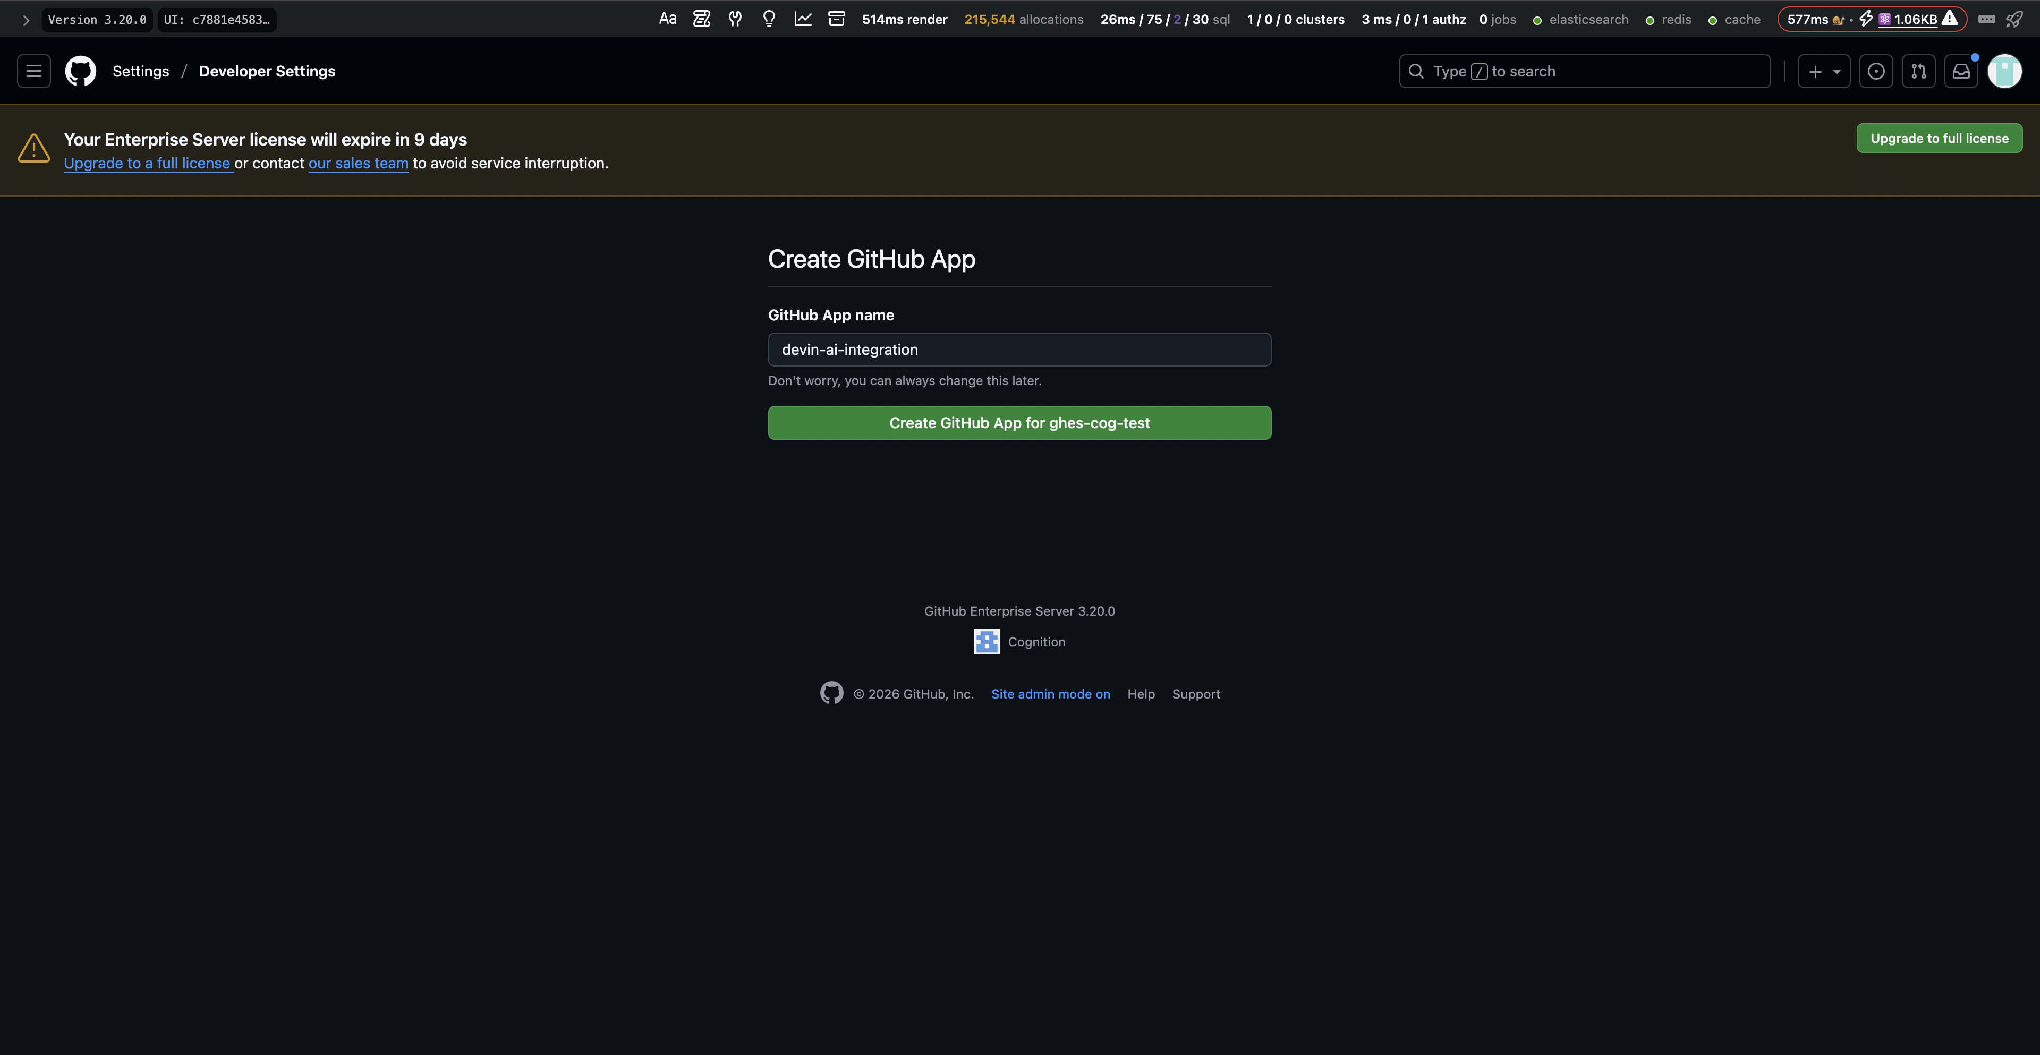Open the Issues icon in header
The width and height of the screenshot is (2040, 1055).
[x=1876, y=71]
